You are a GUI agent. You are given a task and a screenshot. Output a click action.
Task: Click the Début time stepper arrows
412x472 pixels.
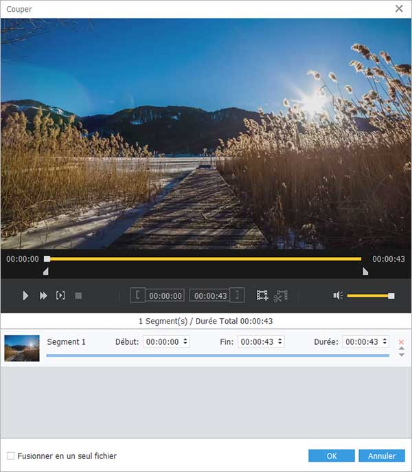185,342
